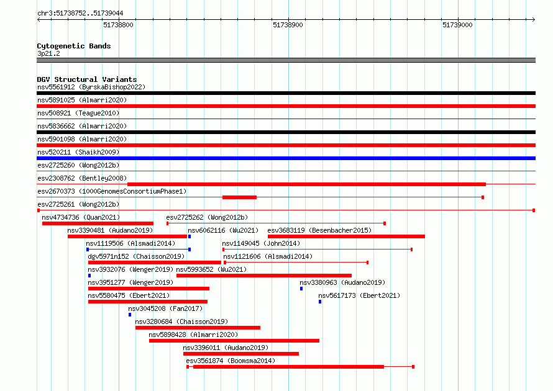Click the nsv5561912 (ByrskaBishop2022) variant label

coord(91,87)
